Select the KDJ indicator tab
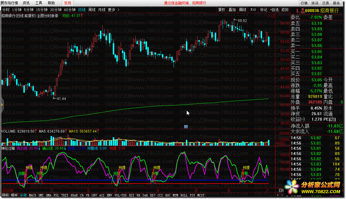 [153, 195]
